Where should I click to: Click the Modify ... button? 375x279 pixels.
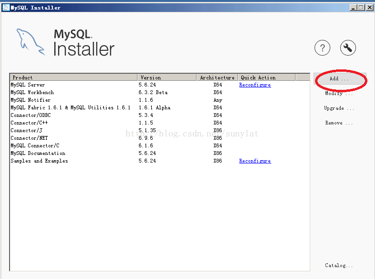click(339, 94)
